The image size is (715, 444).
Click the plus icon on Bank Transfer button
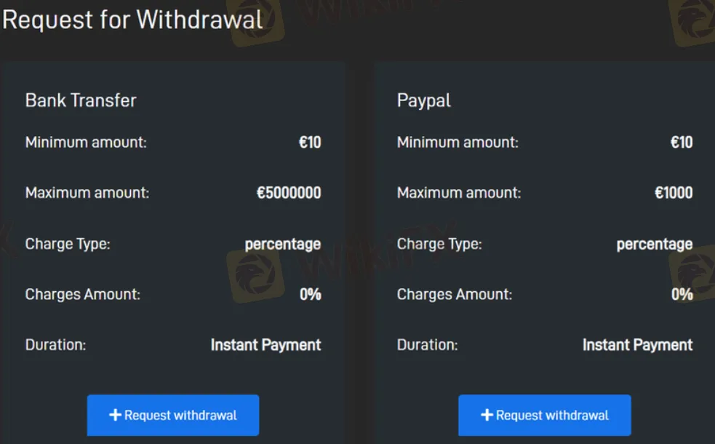(116, 415)
